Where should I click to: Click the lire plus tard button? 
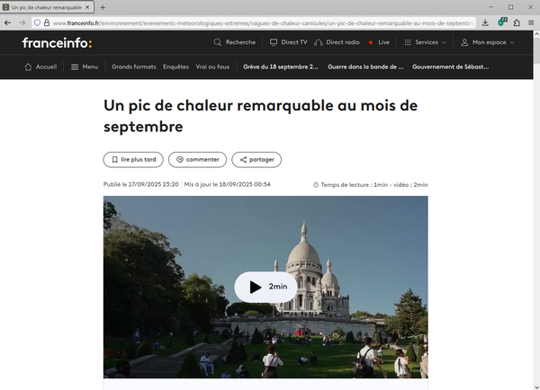click(133, 159)
